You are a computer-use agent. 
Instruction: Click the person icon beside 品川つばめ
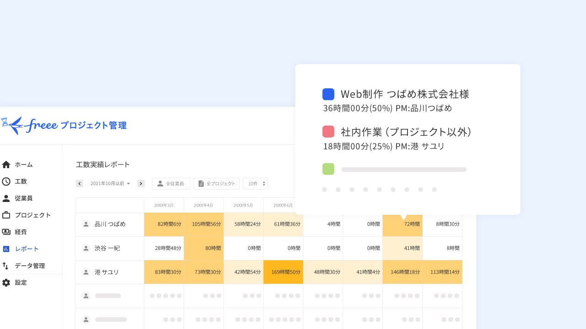click(x=86, y=224)
